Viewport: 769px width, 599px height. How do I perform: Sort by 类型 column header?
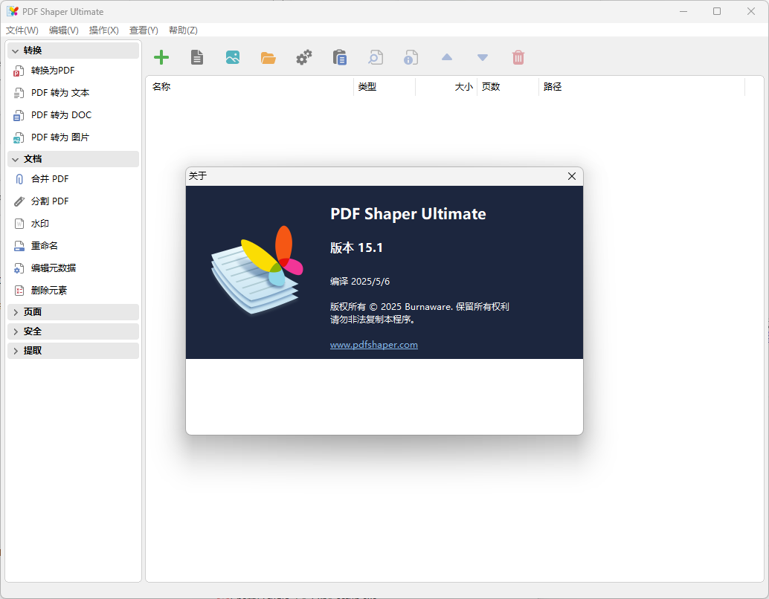tap(384, 87)
